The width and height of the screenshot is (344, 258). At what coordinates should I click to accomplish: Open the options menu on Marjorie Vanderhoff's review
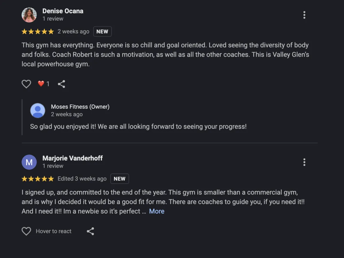[304, 162]
